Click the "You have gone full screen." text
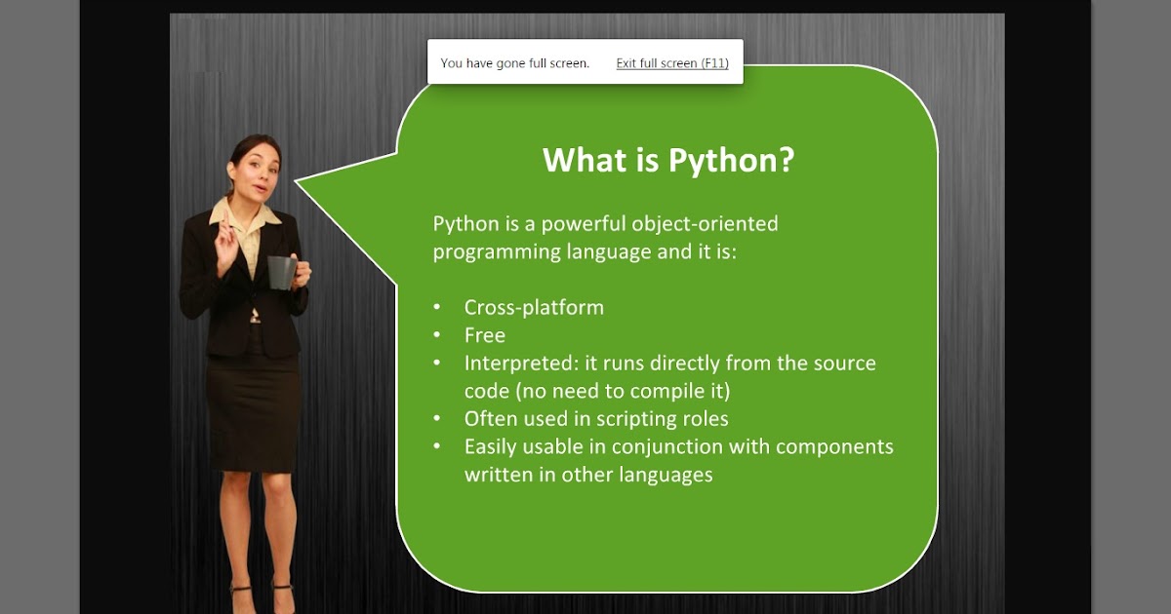The height and width of the screenshot is (614, 1171). [x=514, y=62]
